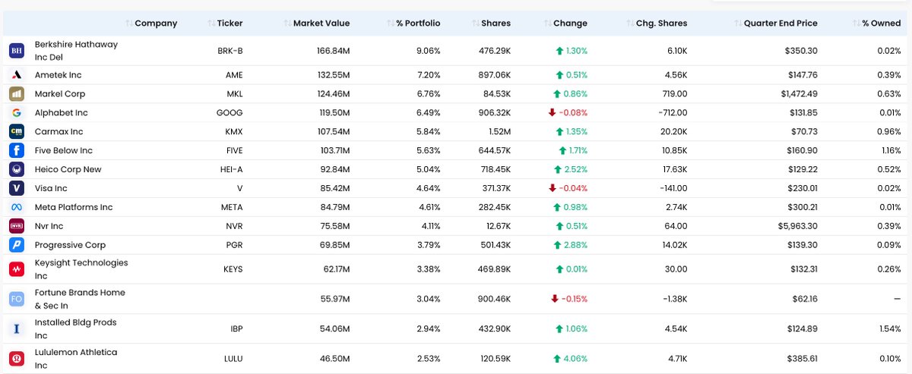Select the $385.61 quarter end price
Image resolution: width=912 pixels, height=374 pixels.
point(801,359)
